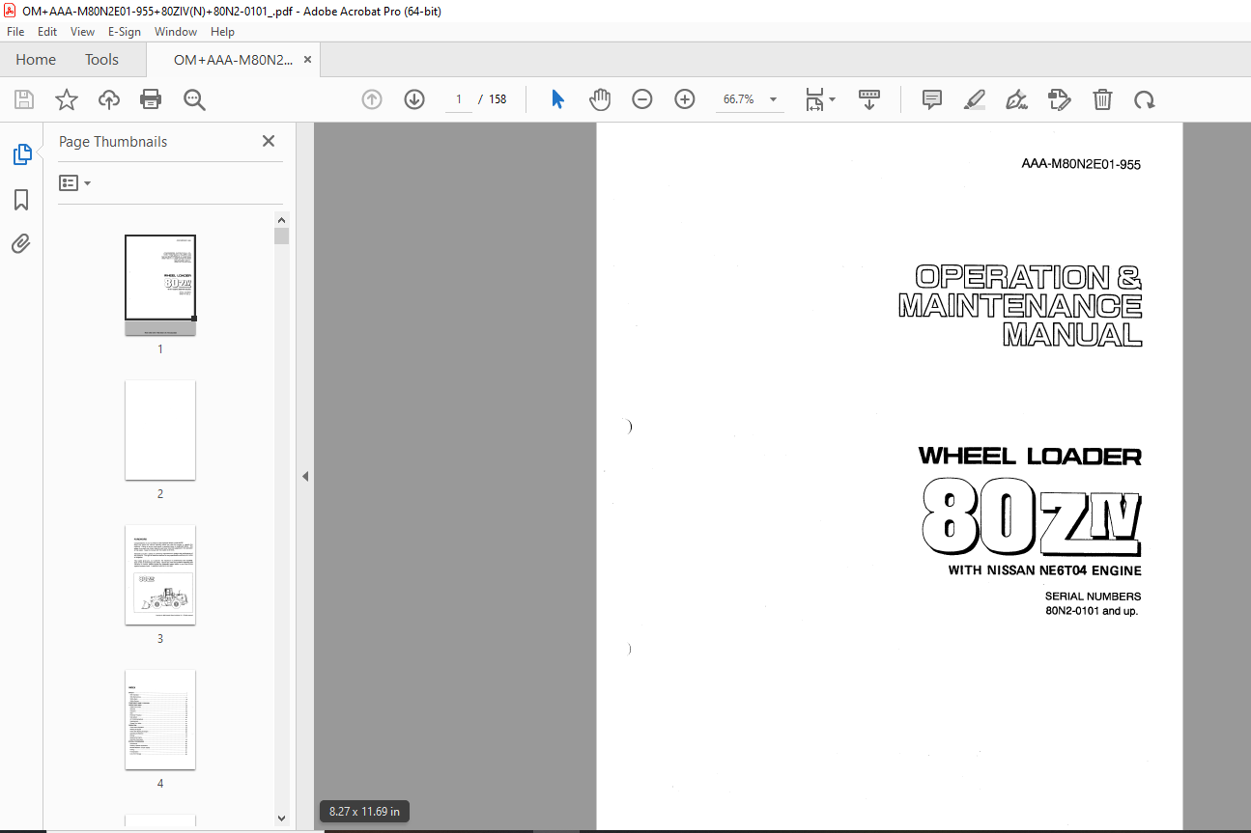Click the Edit/Redact page icon
The width and height of the screenshot is (1251, 833).
(1060, 99)
